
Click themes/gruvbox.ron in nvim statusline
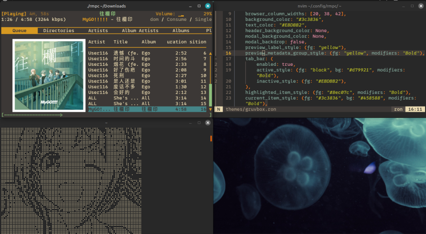pyautogui.click(x=251, y=109)
